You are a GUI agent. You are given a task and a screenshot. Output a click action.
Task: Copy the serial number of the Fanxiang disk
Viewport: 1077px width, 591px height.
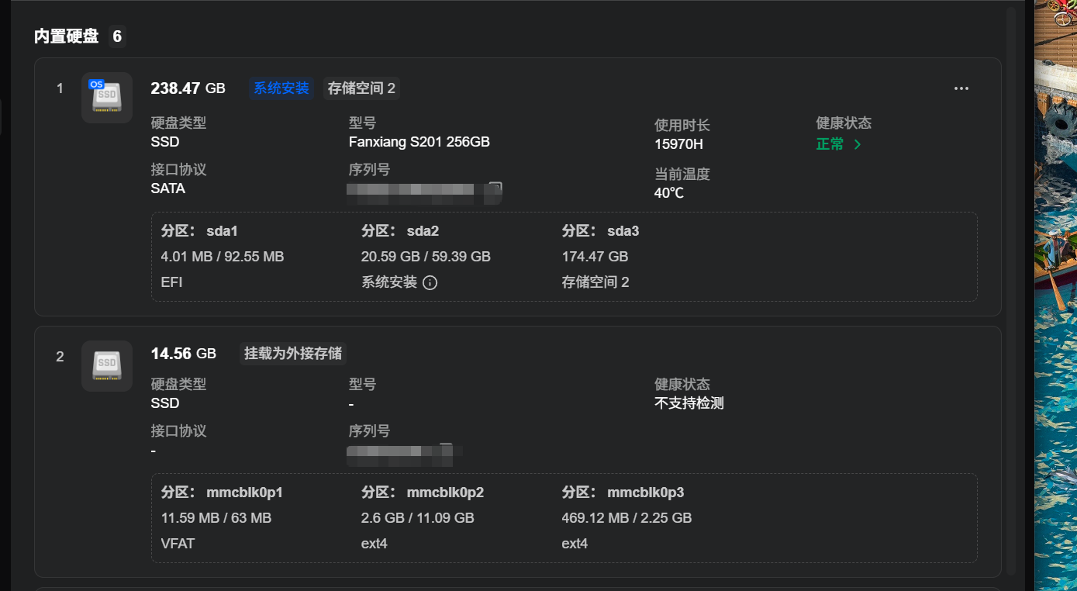pos(495,188)
